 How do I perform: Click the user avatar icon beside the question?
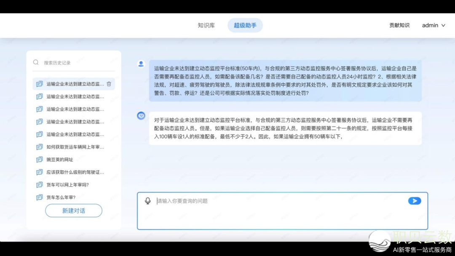(141, 64)
